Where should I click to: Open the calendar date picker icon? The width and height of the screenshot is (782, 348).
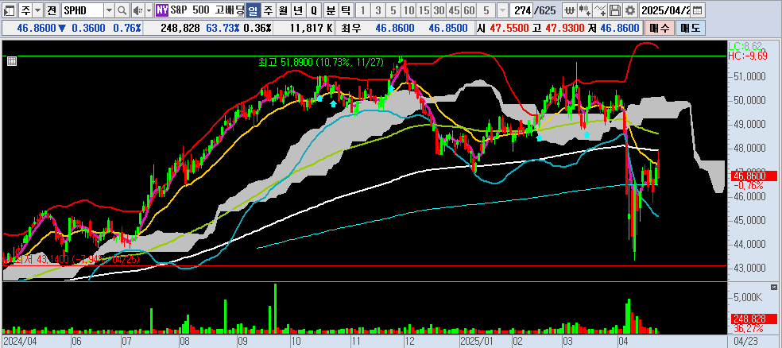click(698, 10)
